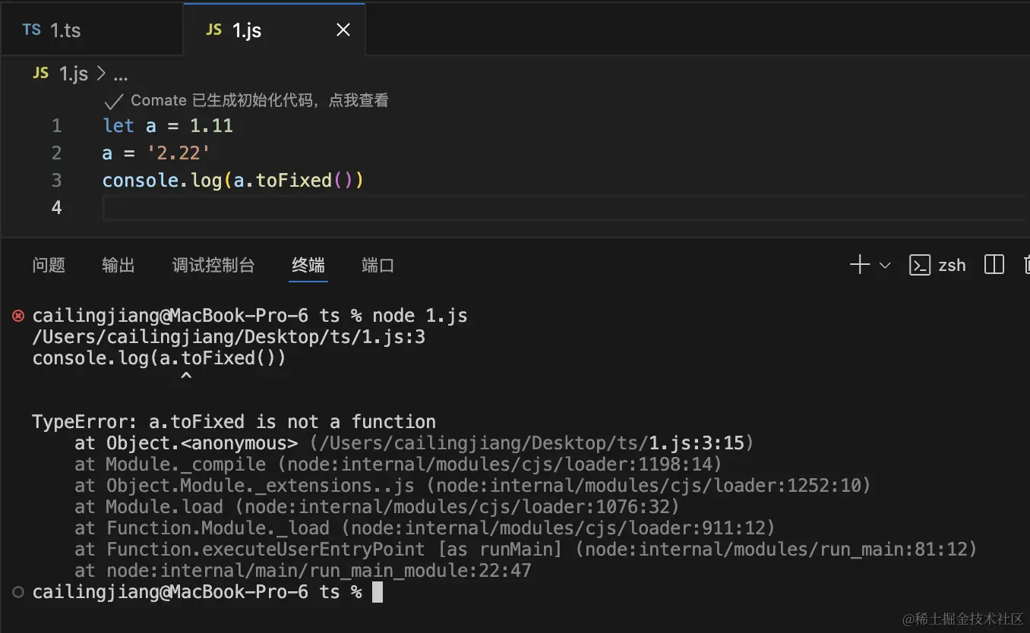
Task: Create a new terminal with plus icon
Action: [860, 265]
